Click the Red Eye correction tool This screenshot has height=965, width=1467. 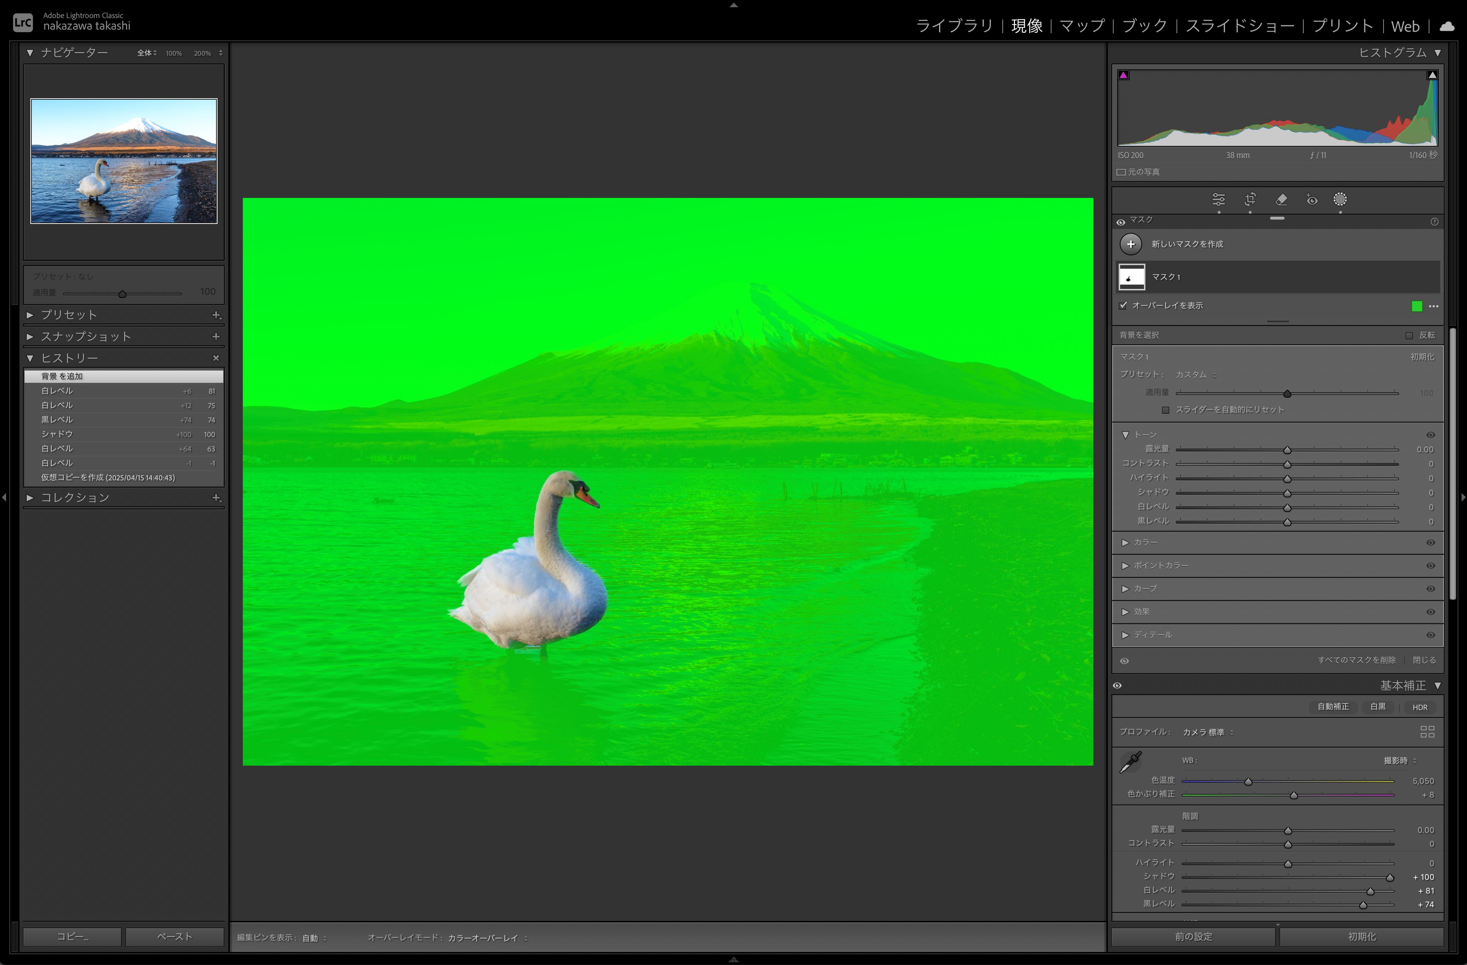1312,200
